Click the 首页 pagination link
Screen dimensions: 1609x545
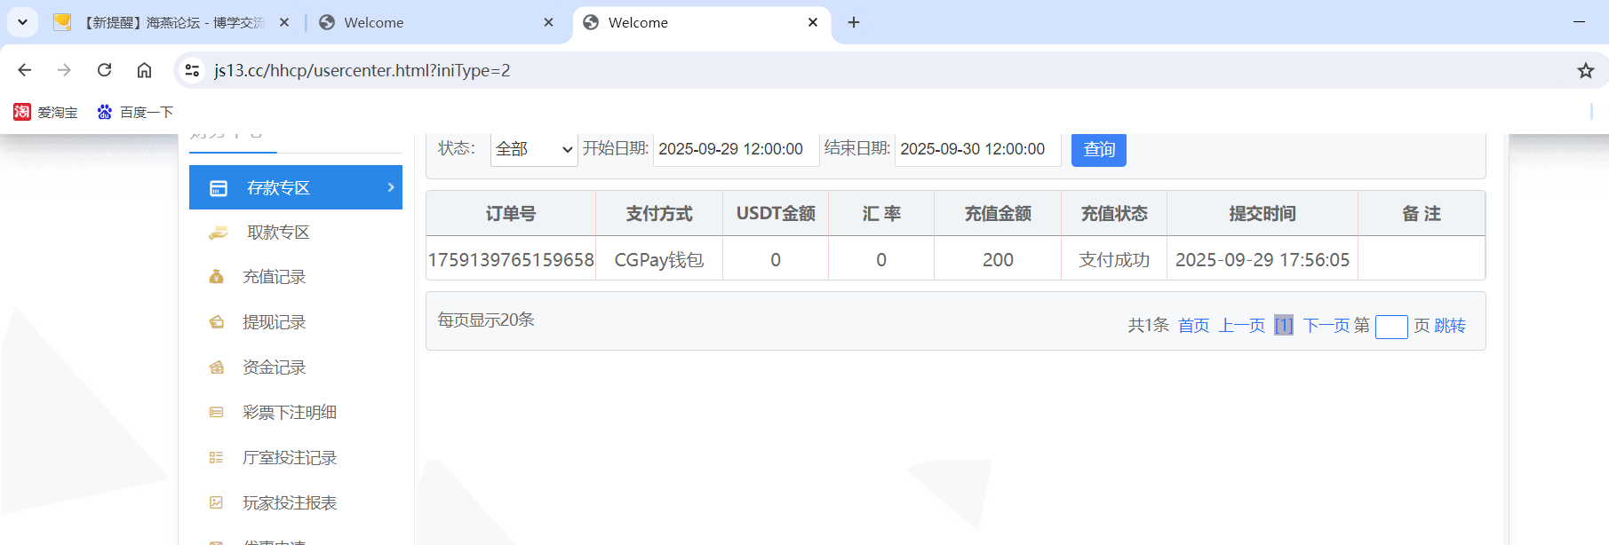click(1193, 326)
